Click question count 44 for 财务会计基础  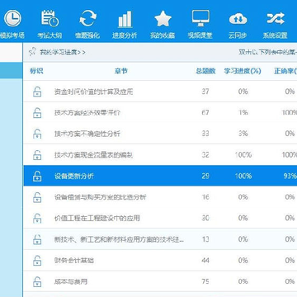(205, 261)
